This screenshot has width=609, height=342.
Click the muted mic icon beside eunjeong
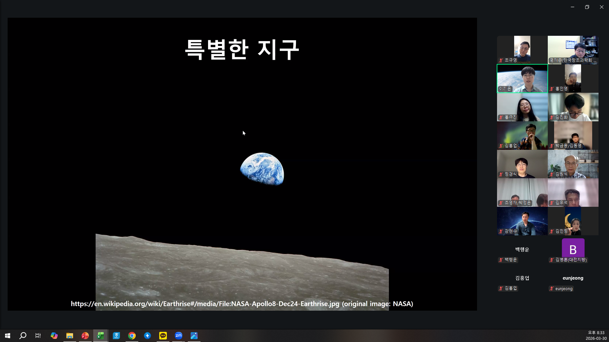point(552,288)
